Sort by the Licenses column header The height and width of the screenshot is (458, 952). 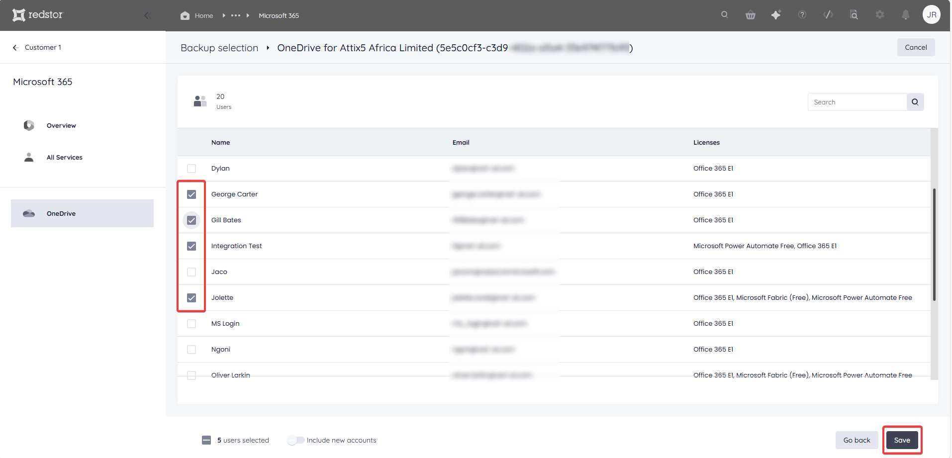coord(706,142)
